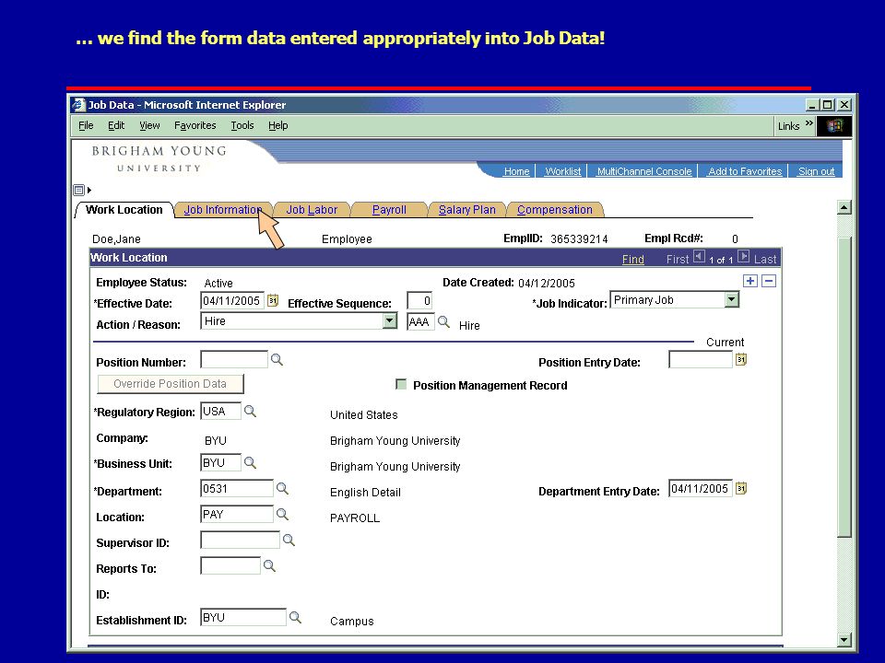Click the Location field PAY
Viewport: 885px width, 663px height.
(237, 514)
